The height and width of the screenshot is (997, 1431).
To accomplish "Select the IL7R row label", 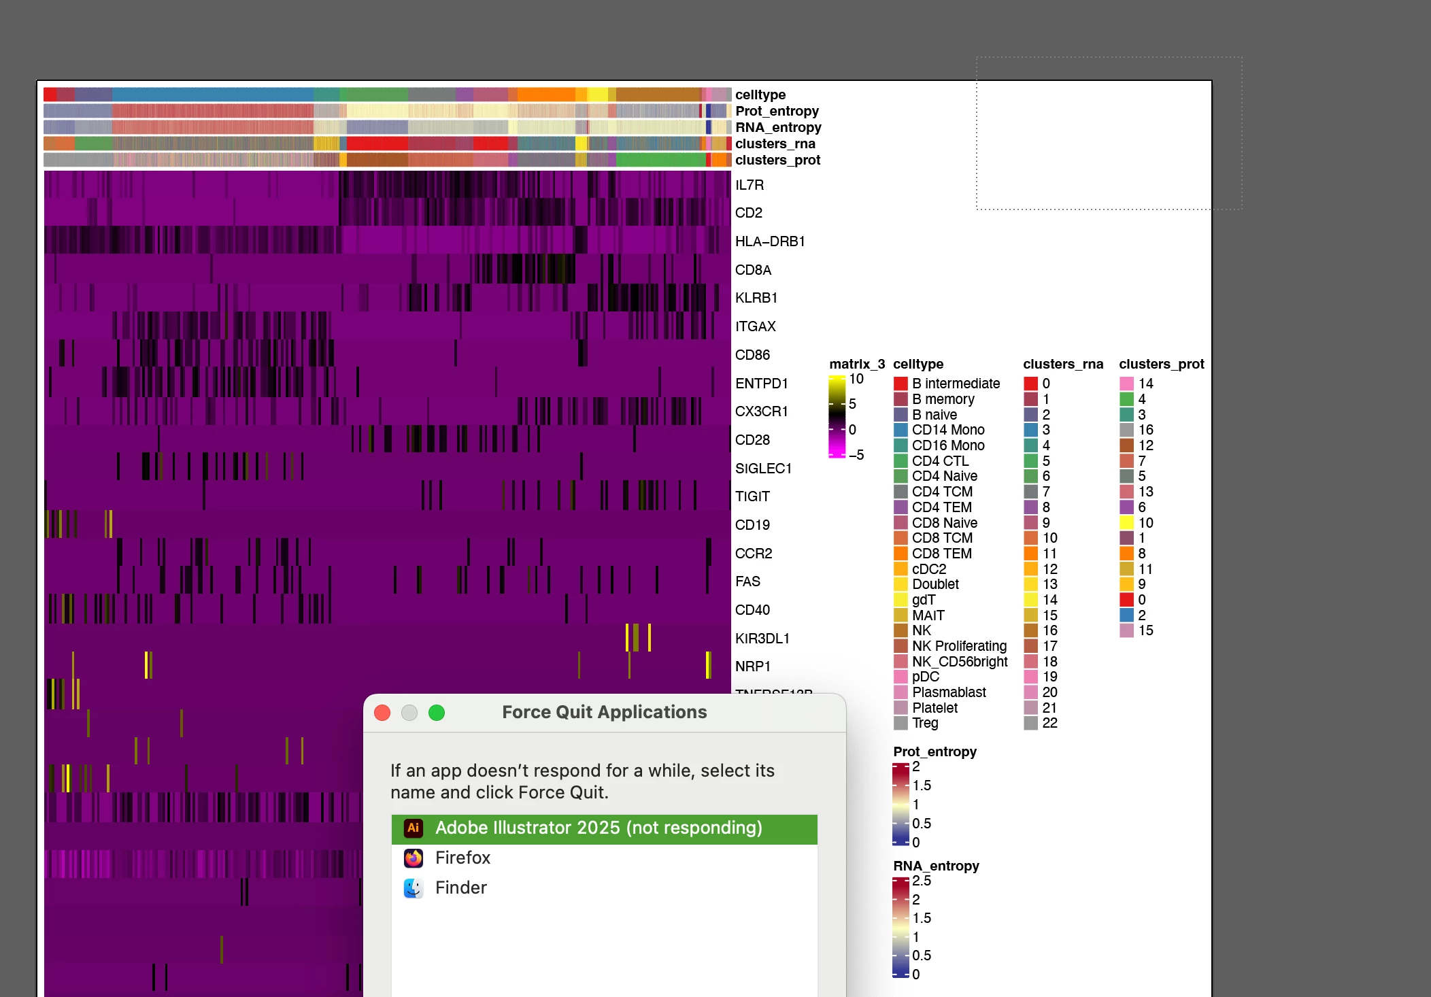I will click(749, 185).
